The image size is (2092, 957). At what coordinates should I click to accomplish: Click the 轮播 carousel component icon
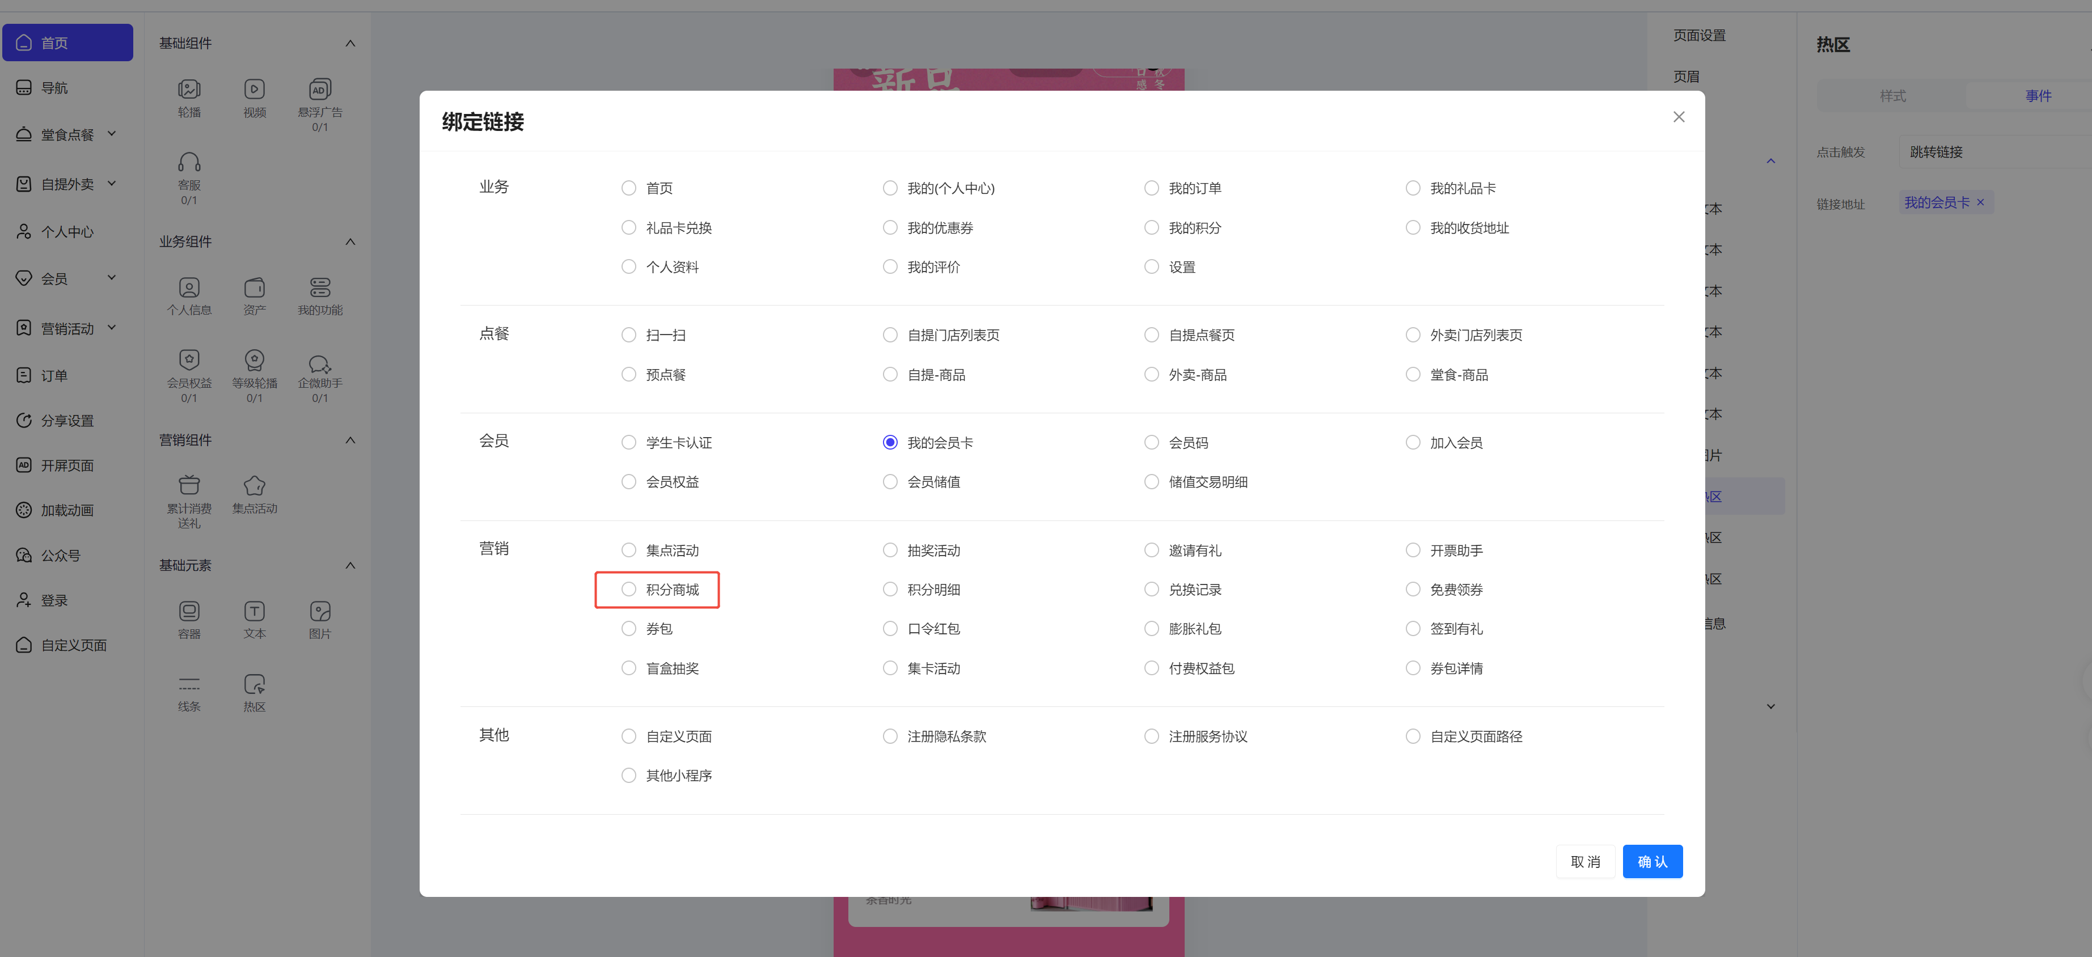(189, 89)
